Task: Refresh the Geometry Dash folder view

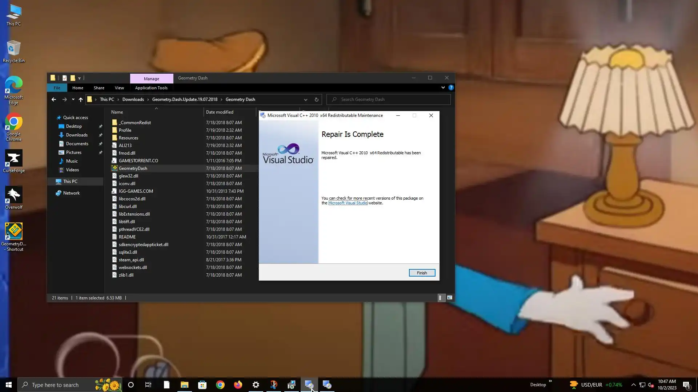Action: [316, 99]
